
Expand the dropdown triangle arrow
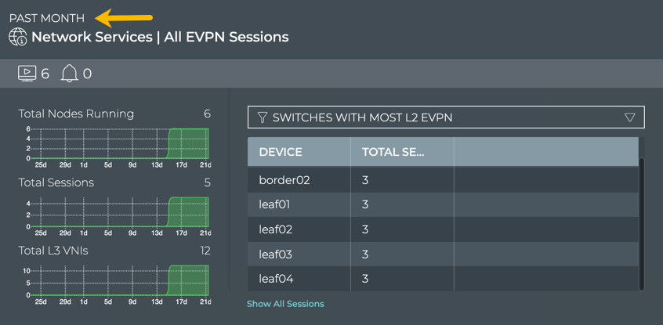click(629, 117)
